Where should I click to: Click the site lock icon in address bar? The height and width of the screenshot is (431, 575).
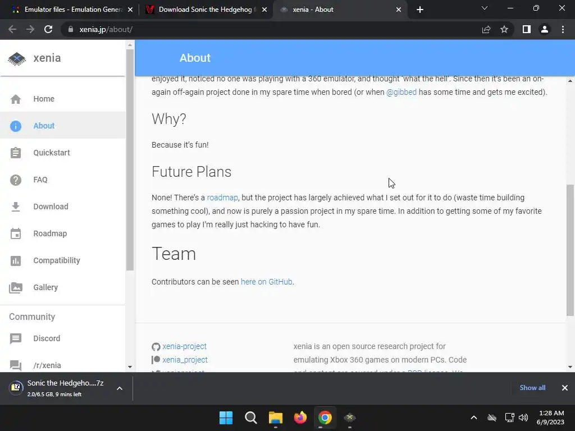tap(71, 29)
